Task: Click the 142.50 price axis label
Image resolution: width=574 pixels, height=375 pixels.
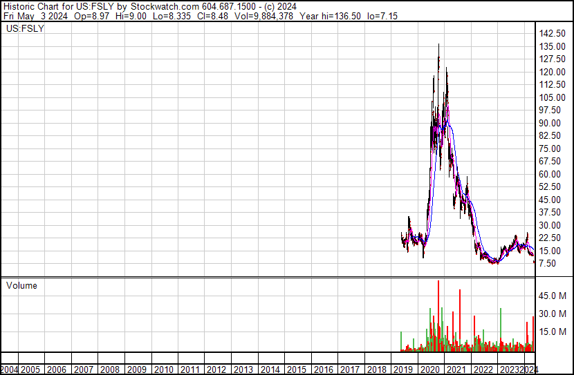Action: [x=553, y=34]
